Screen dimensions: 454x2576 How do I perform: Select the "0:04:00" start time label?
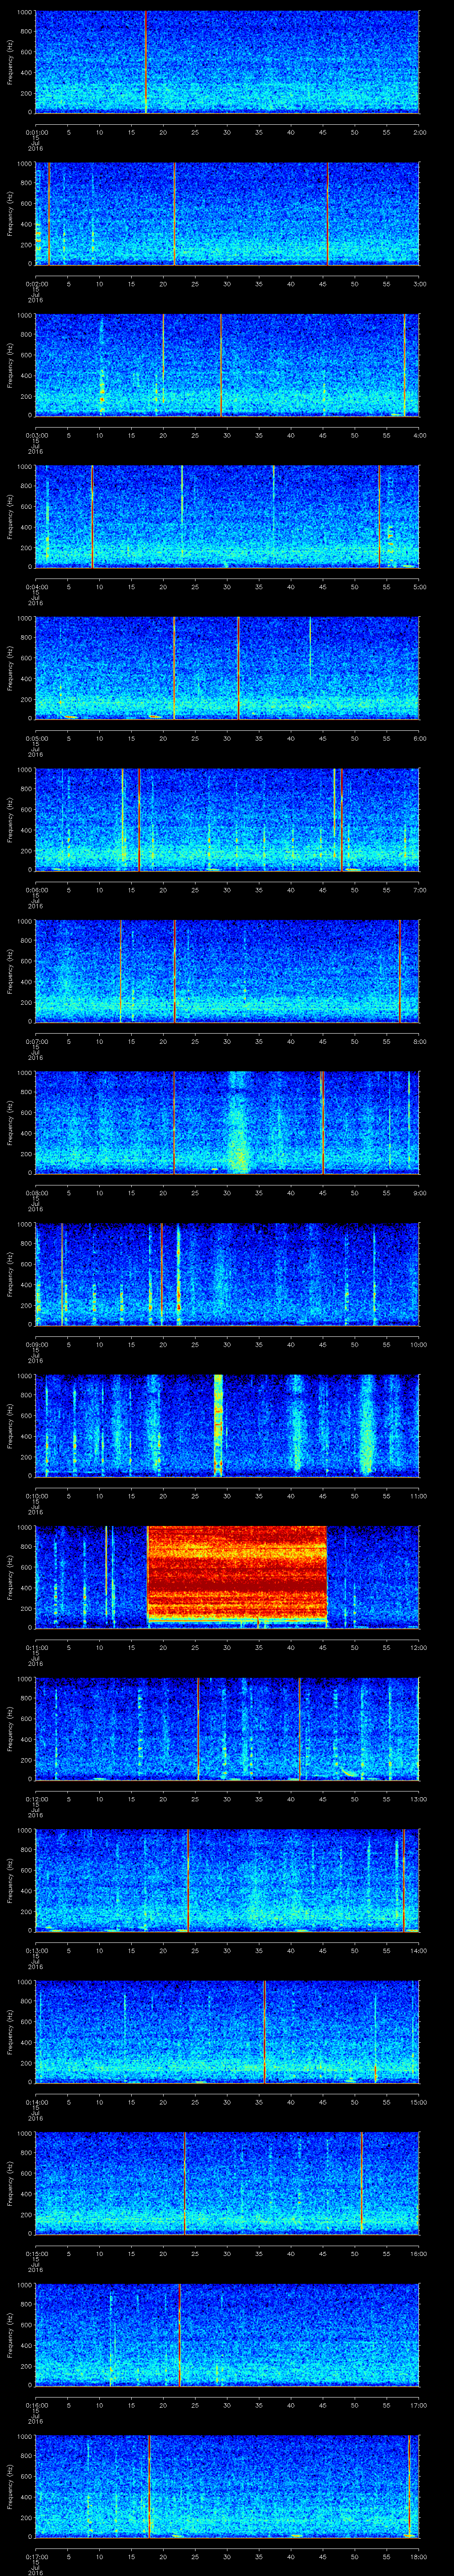pos(36,586)
